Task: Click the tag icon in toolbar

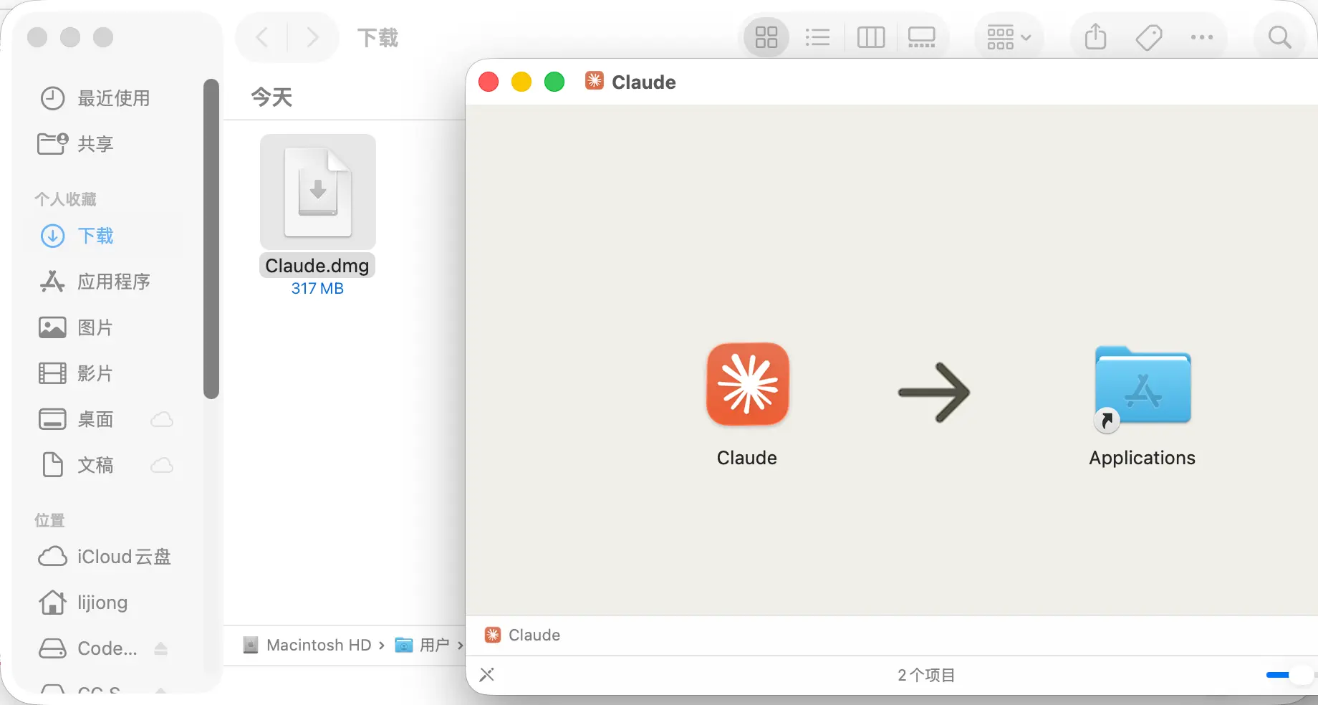Action: 1148,37
